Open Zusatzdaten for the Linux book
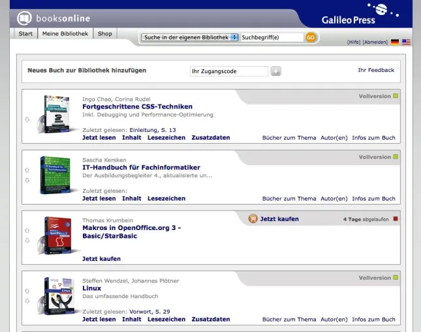 (210, 319)
